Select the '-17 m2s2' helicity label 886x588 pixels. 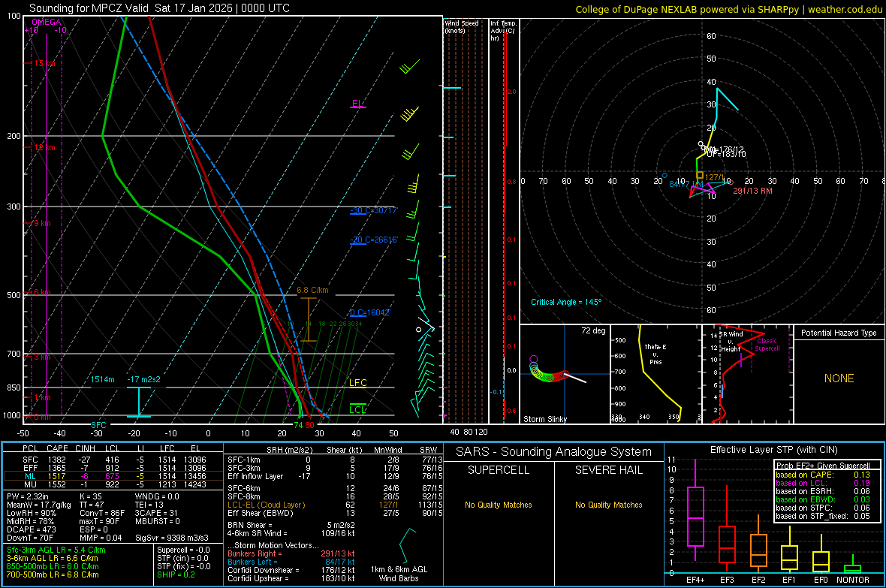coord(143,379)
